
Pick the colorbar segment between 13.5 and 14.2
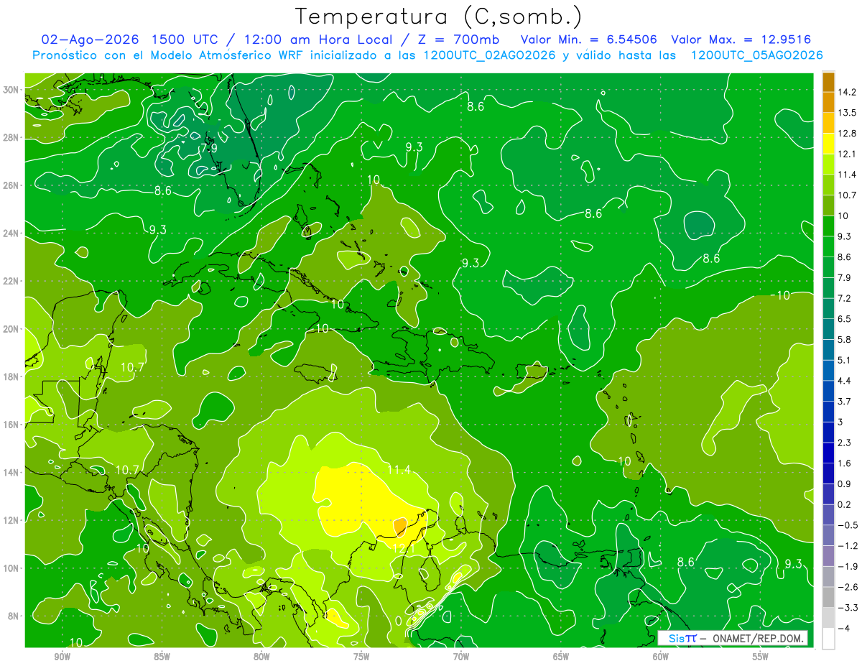[828, 102]
